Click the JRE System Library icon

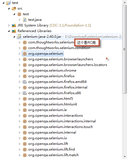(x=14, y=25)
